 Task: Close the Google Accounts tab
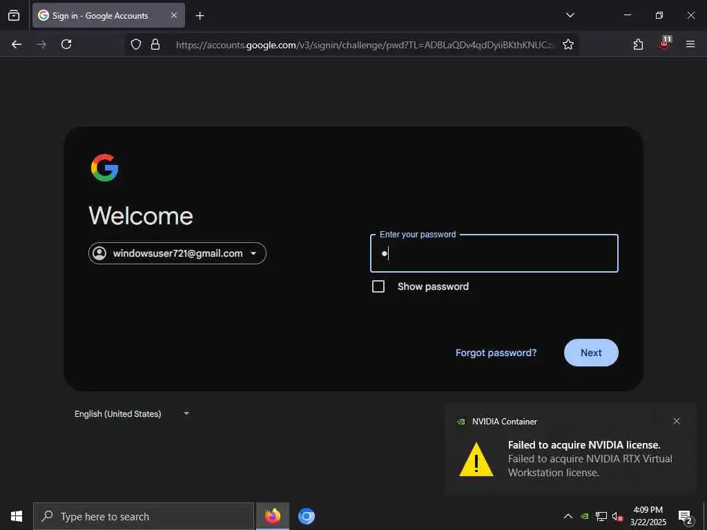point(173,15)
